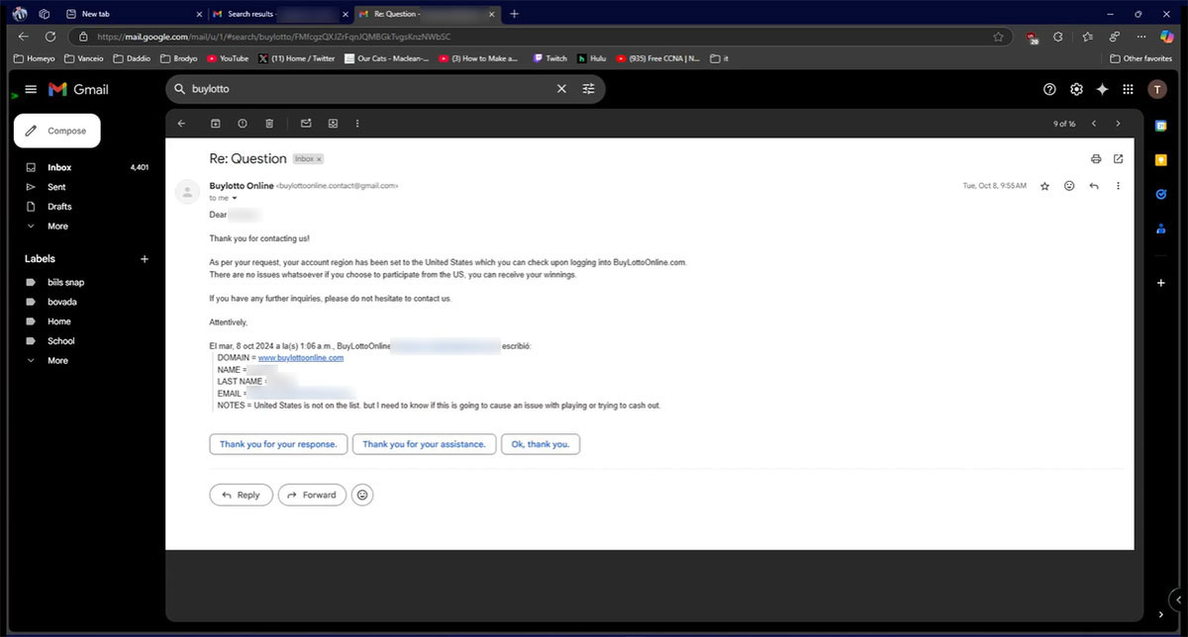The width and height of the screenshot is (1188, 637).
Task: Report this email as spam
Action: click(243, 124)
